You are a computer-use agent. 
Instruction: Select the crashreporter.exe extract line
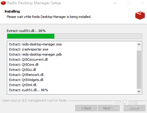pyautogui.click(x=29, y=49)
